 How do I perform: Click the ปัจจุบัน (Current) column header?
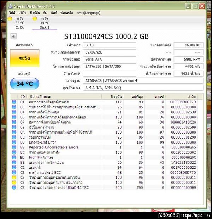(113, 97)
